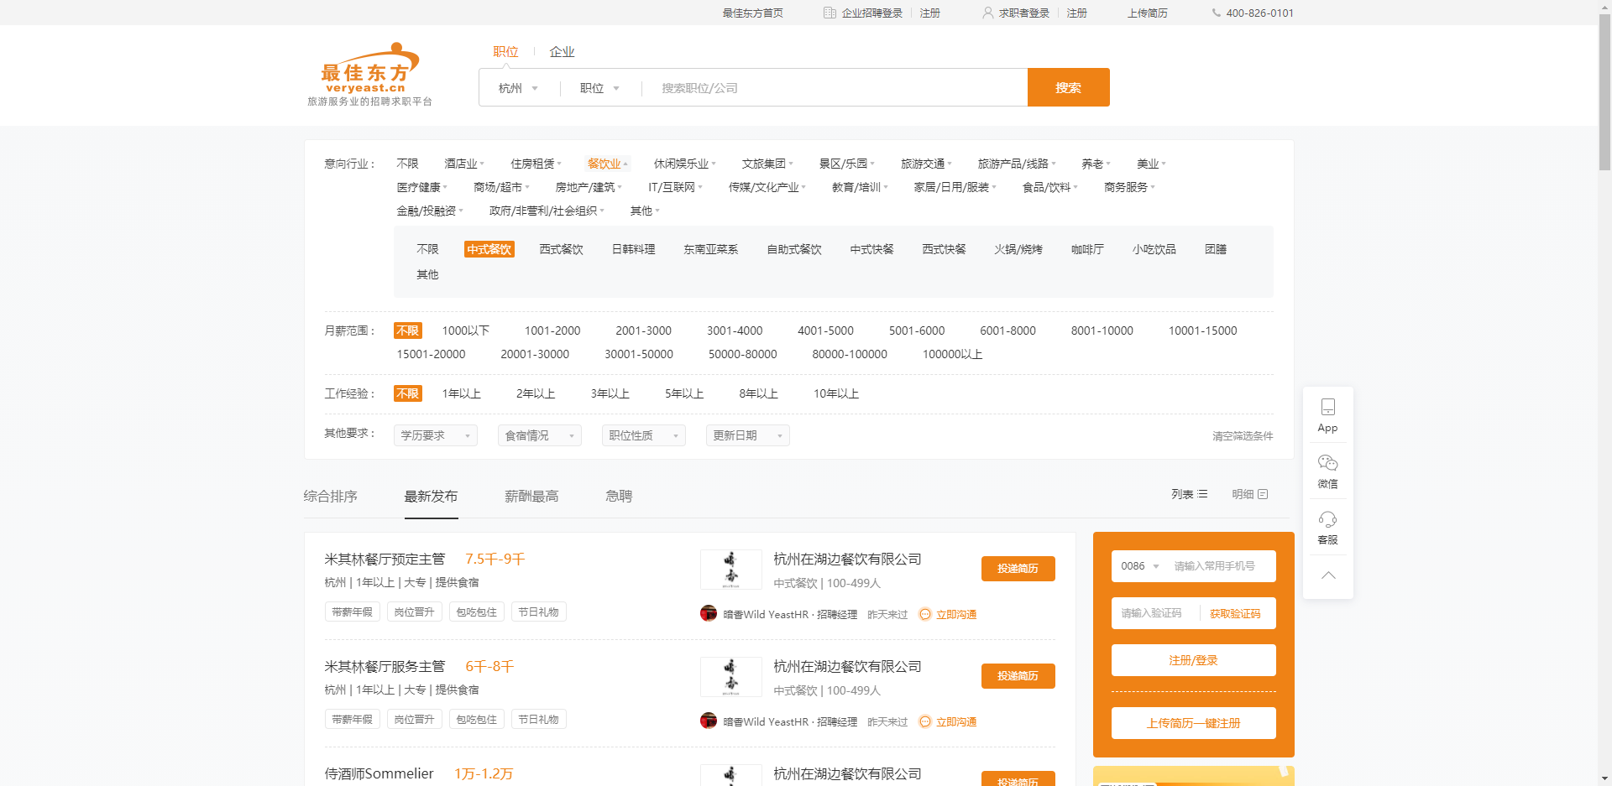Select 咖啡厅 cuisine filter
1612x786 pixels.
click(x=1087, y=249)
